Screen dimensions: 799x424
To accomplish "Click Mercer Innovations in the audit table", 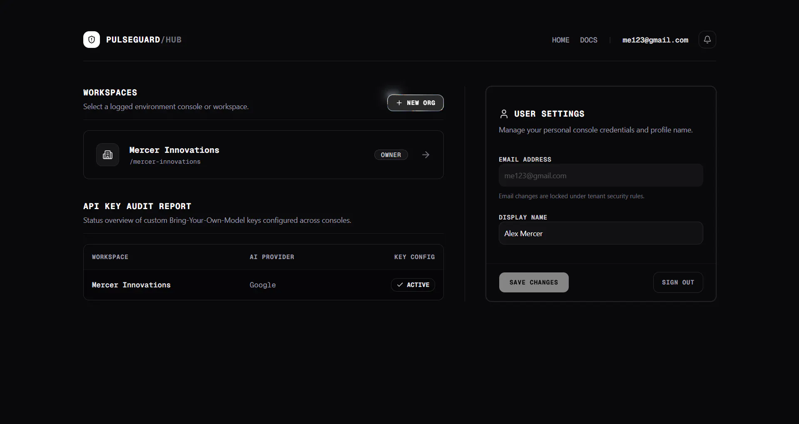I will coord(131,285).
